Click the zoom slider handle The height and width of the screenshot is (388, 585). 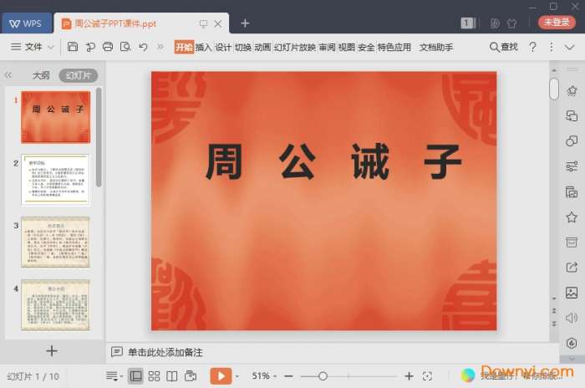coord(323,376)
